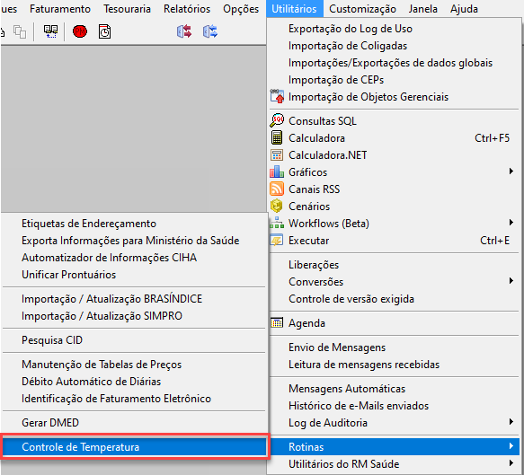Image resolution: width=524 pixels, height=475 pixels.
Task: Click the Utilitários menu
Action: (x=295, y=9)
